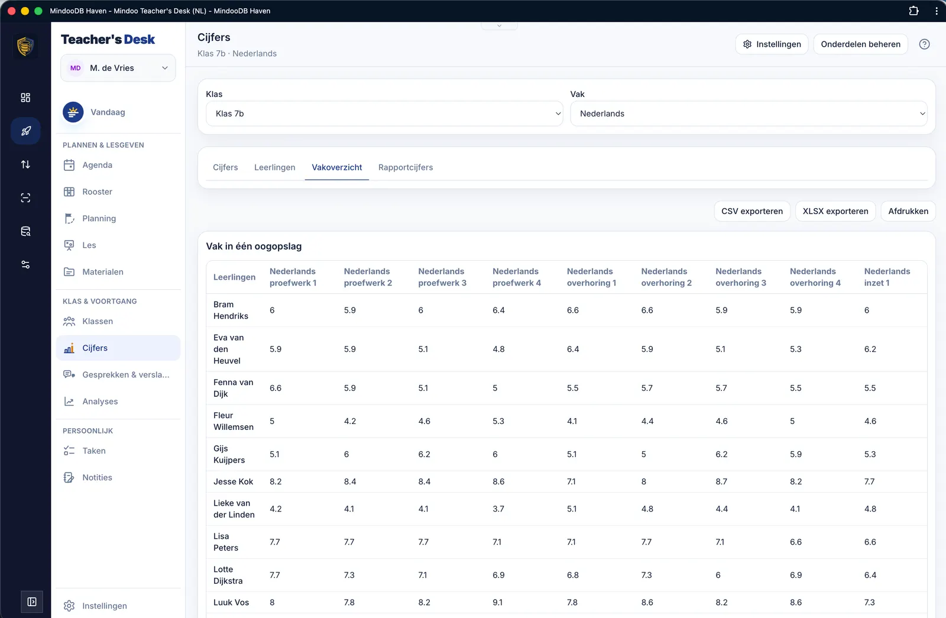Click the Klassen people icon
The height and width of the screenshot is (618, 946).
pos(69,321)
